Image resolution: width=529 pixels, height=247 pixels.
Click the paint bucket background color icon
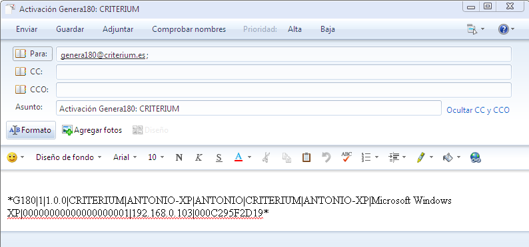(x=448, y=157)
